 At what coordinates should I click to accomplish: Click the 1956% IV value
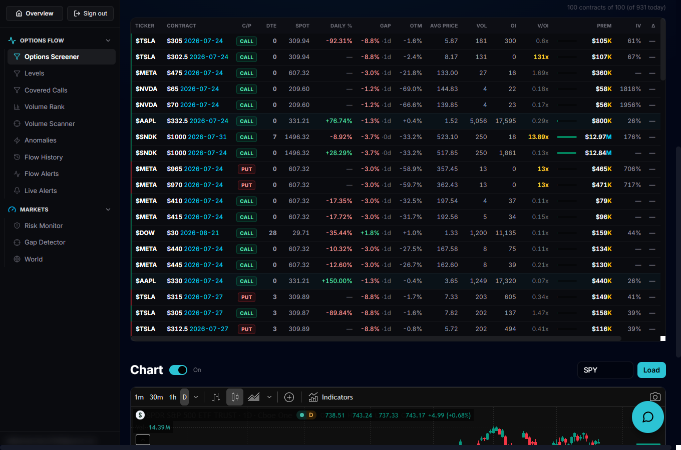pos(630,105)
